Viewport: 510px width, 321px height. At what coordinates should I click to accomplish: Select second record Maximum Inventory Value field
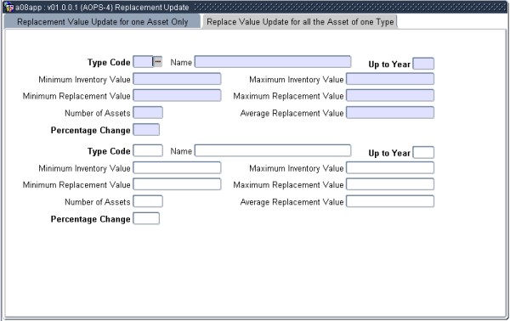(390, 167)
